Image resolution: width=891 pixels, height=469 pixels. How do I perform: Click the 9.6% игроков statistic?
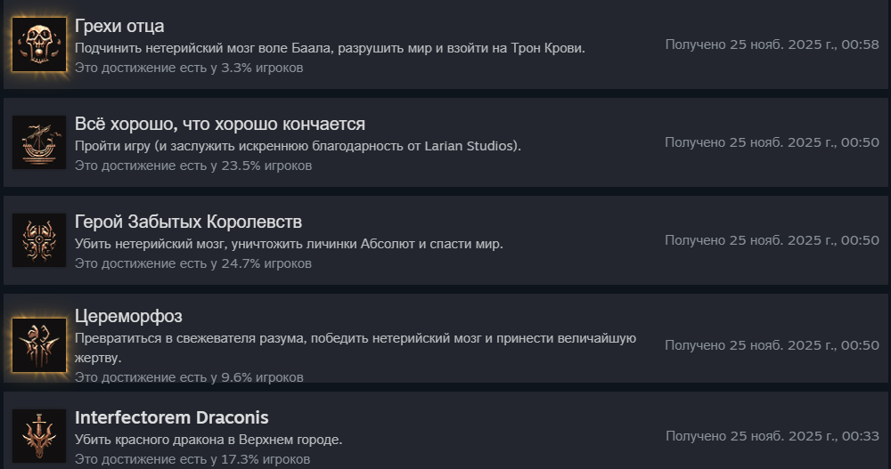(x=188, y=377)
